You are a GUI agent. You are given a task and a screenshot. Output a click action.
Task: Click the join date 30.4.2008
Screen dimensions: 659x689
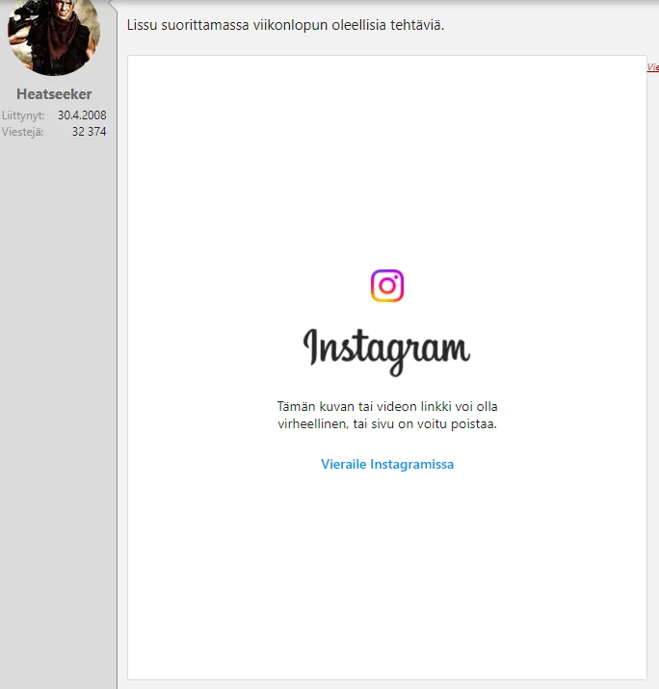82,115
